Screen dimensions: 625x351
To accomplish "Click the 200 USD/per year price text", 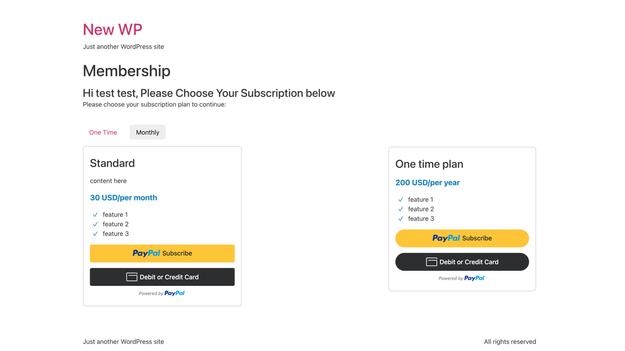I will point(427,183).
